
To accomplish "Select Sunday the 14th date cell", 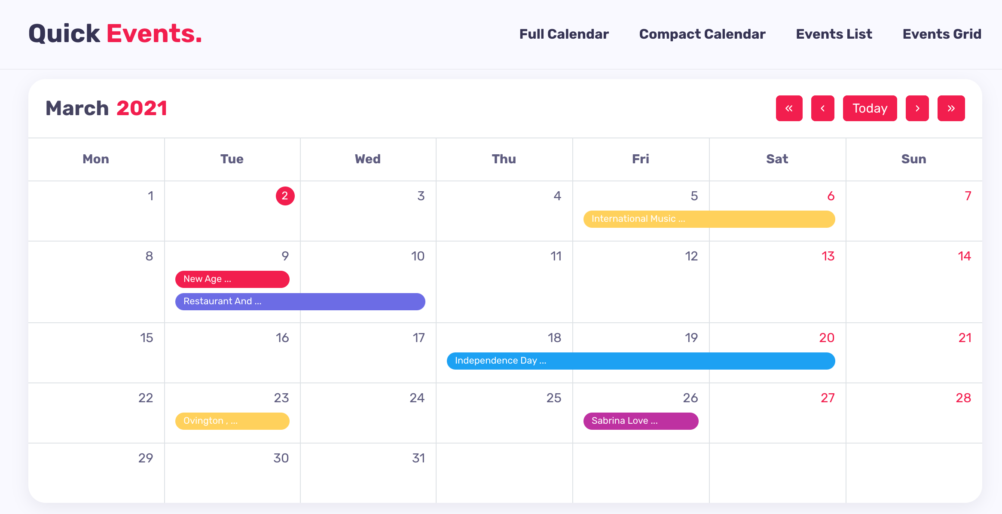I will click(x=964, y=256).
